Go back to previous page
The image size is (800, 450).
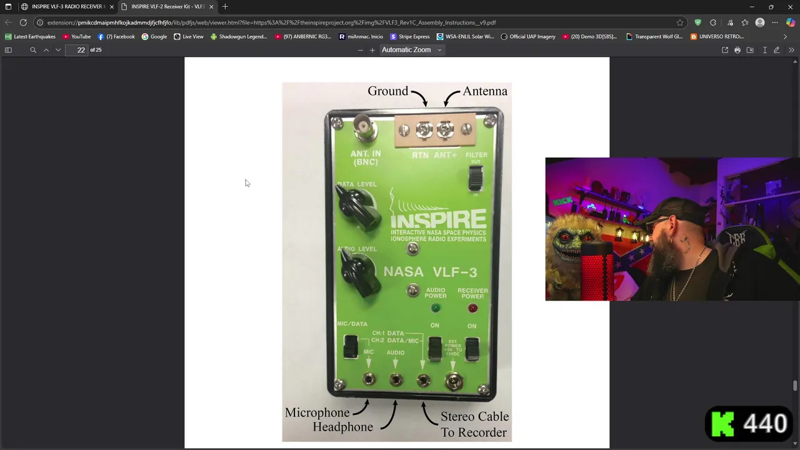[x=8, y=22]
